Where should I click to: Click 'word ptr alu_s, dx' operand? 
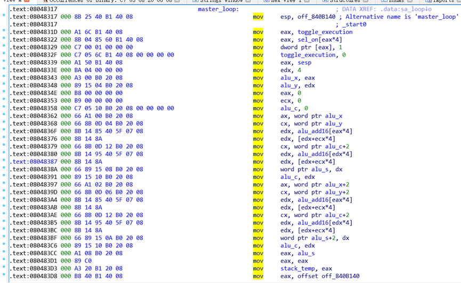tap(311, 169)
